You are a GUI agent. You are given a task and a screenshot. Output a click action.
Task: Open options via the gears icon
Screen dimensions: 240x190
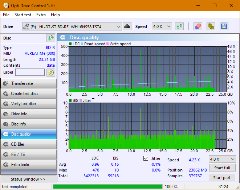coord(211,26)
